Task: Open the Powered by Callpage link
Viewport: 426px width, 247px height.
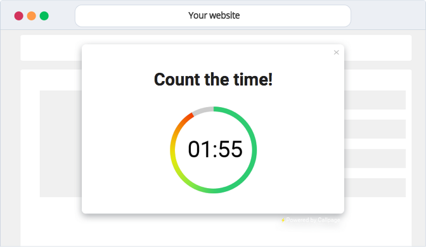Action: tap(313, 220)
